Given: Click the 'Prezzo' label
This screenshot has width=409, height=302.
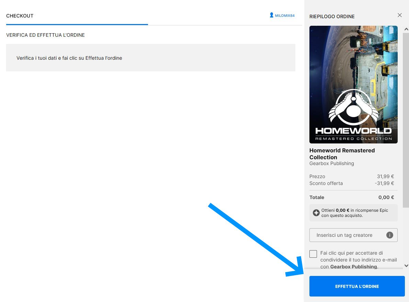Looking at the screenshot, I should 317,176.
